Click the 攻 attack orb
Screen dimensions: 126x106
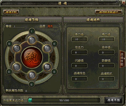(32, 40)
